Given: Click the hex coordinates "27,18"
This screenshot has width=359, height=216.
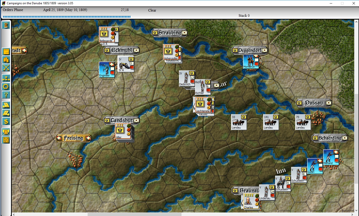Looking at the screenshot, I should [x=125, y=10].
